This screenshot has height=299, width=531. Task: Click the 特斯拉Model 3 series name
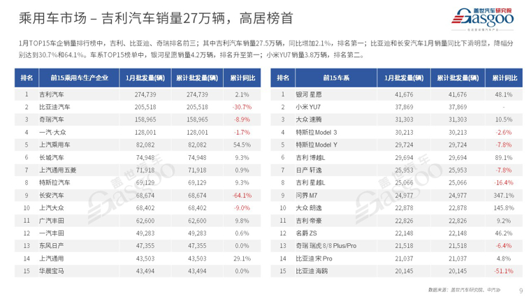(317, 133)
